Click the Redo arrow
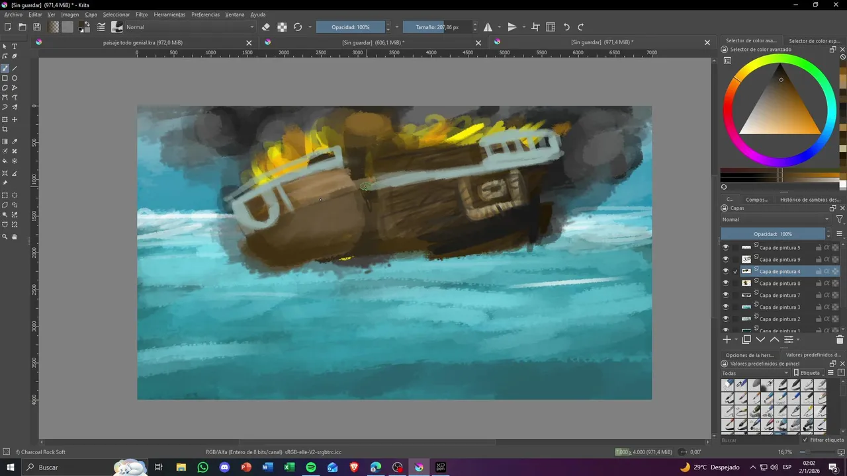847x476 pixels. [581, 27]
